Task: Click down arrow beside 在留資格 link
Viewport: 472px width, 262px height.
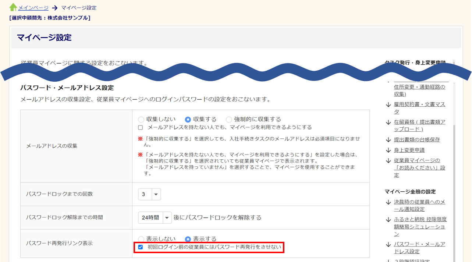Action: point(388,122)
